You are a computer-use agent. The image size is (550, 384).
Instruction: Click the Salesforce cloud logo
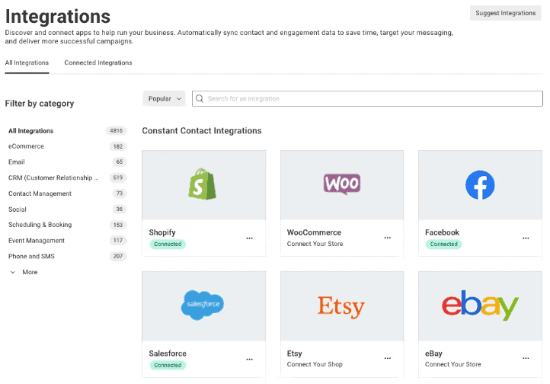[203, 306]
